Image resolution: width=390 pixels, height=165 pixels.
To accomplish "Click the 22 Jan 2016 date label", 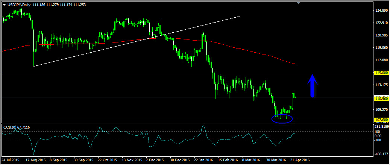I will click(204, 160).
